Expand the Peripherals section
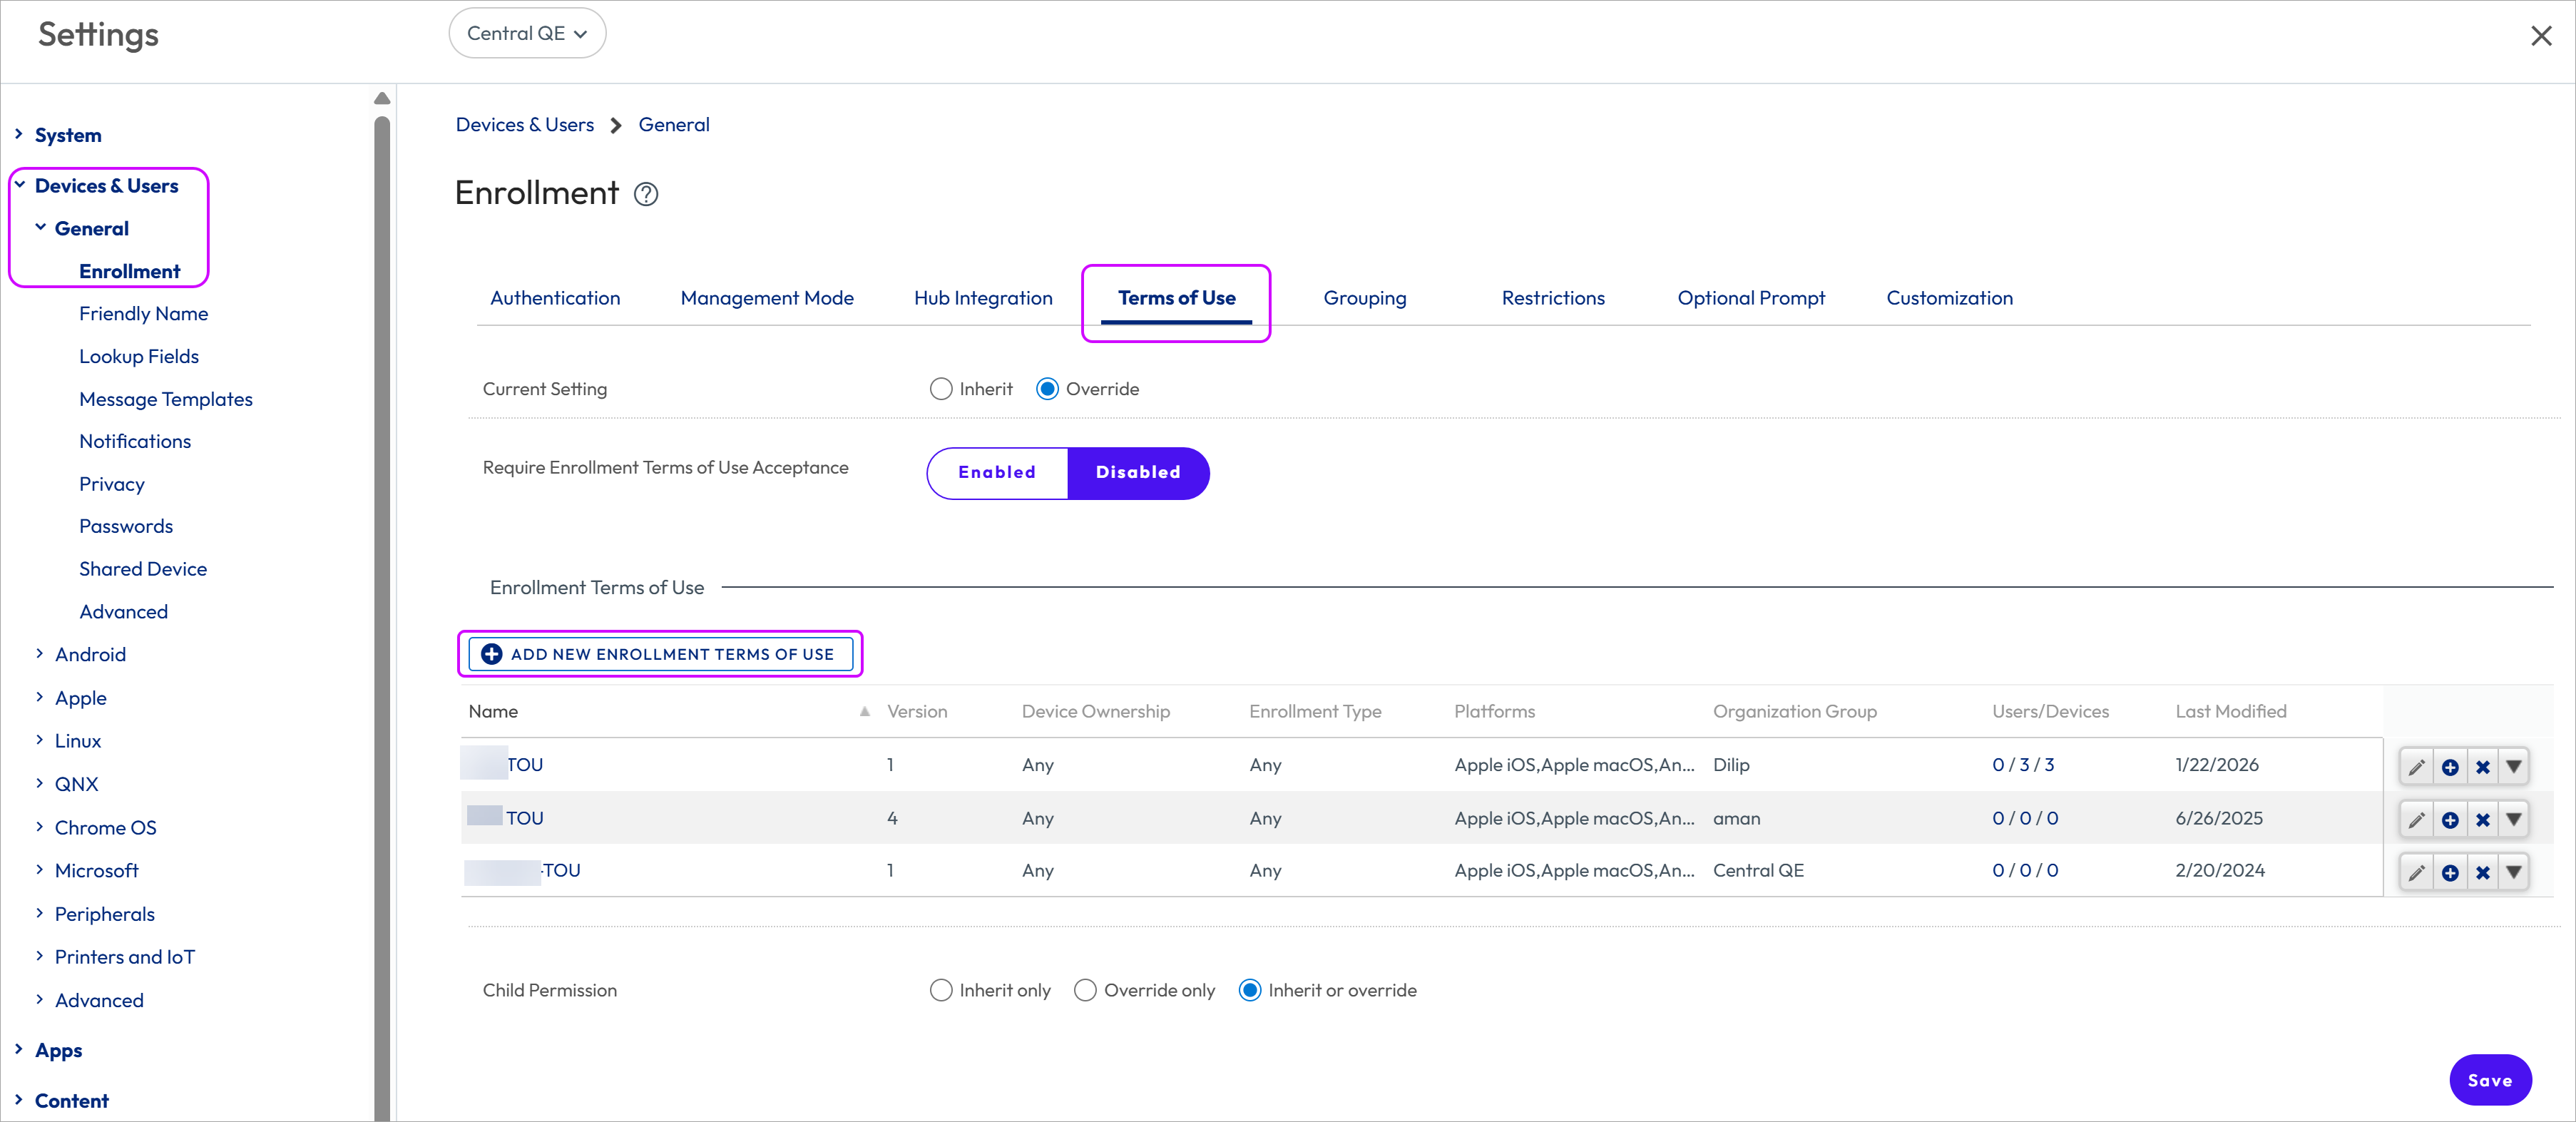This screenshot has width=2576, height=1122. tap(39, 913)
